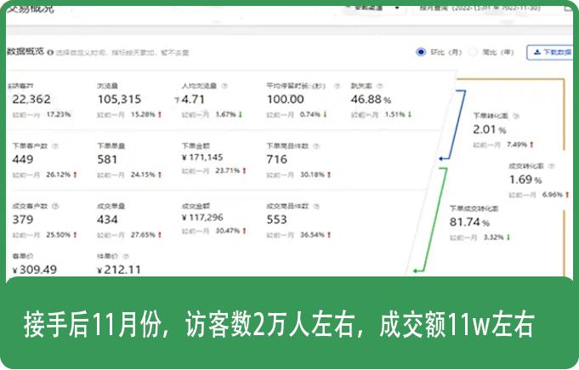The height and width of the screenshot is (370, 579).
Task: Select the 环比(月) radio option
Action: (x=421, y=52)
